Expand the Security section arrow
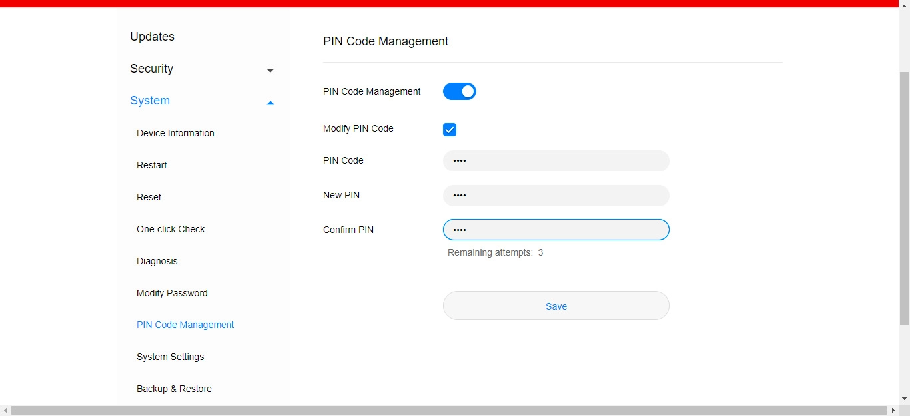910x416 pixels. (270, 70)
